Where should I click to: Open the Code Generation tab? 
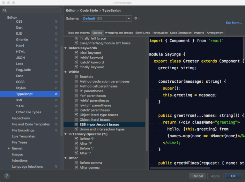[x=181, y=33]
